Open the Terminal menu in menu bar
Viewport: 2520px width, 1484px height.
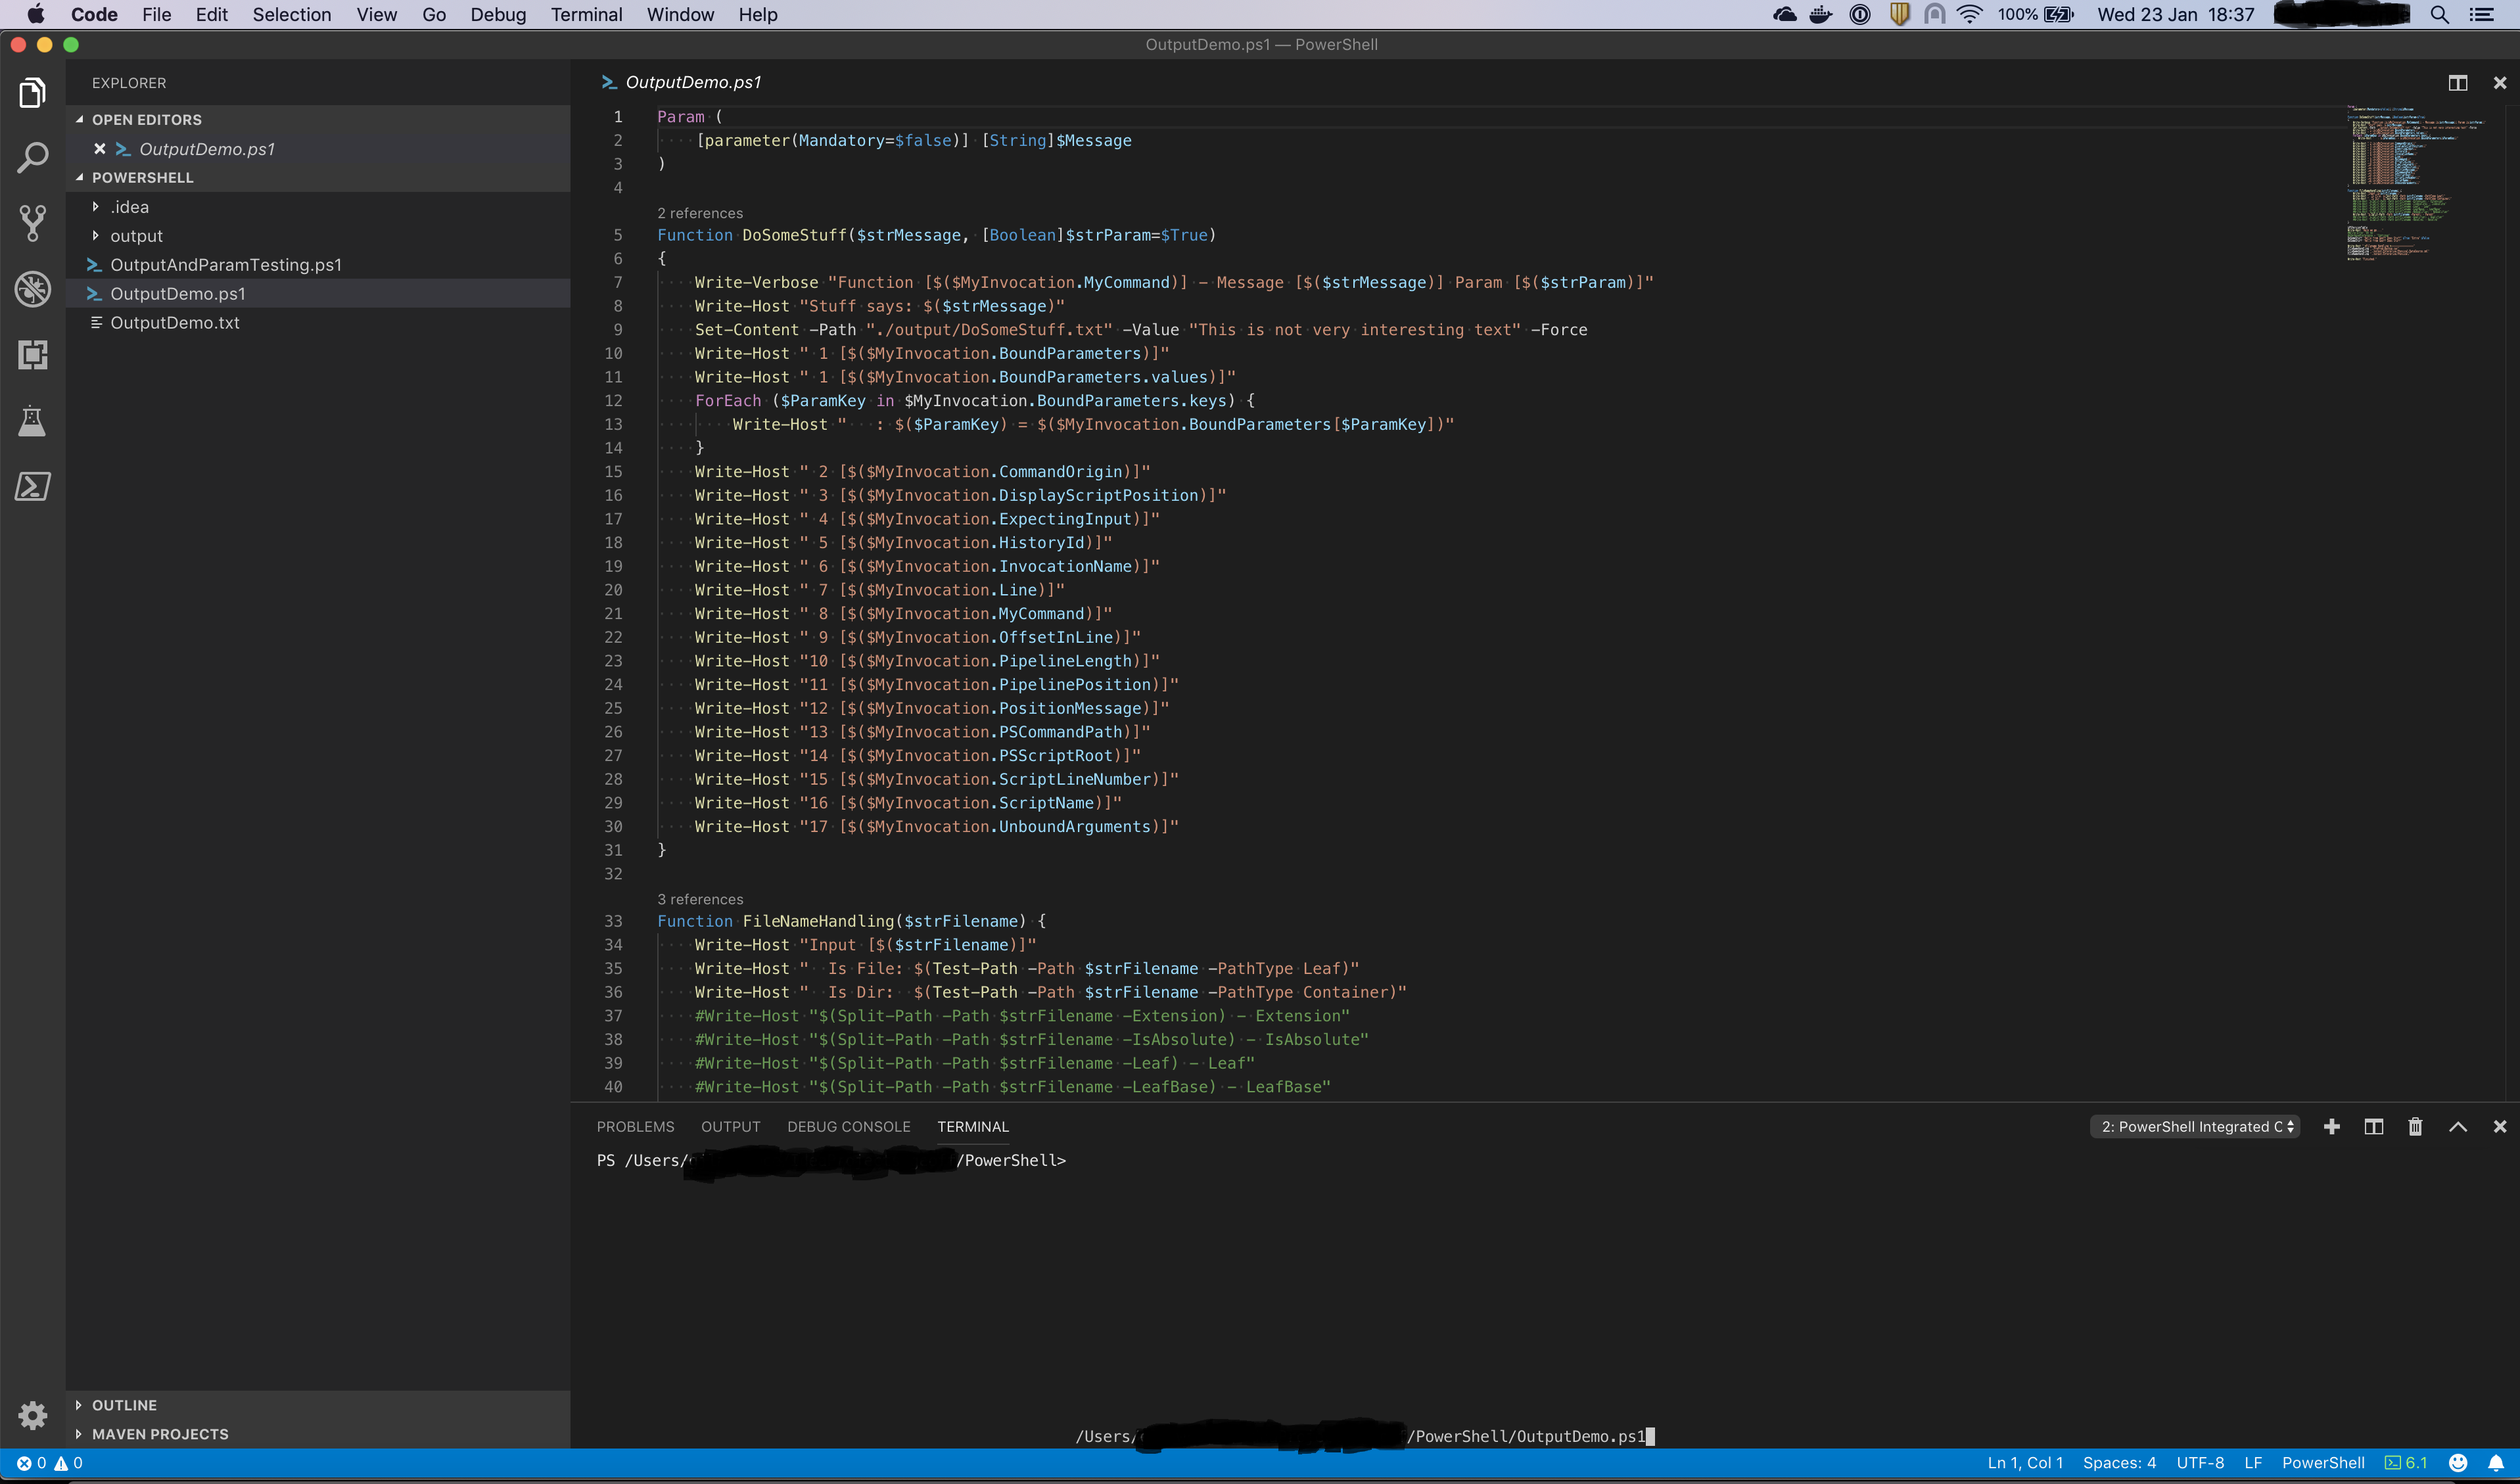[586, 15]
